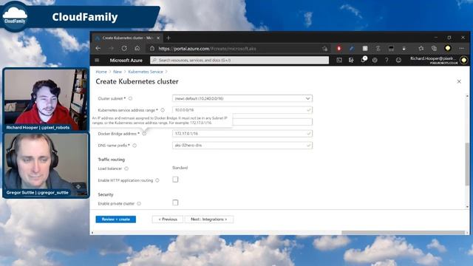Screen dimensions: 473x266
Task: Click the browser address bar URL
Action: click(207, 49)
